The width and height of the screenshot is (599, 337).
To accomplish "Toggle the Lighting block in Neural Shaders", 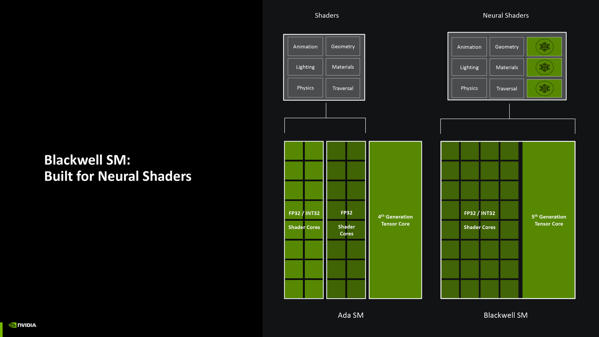I will click(x=470, y=67).
